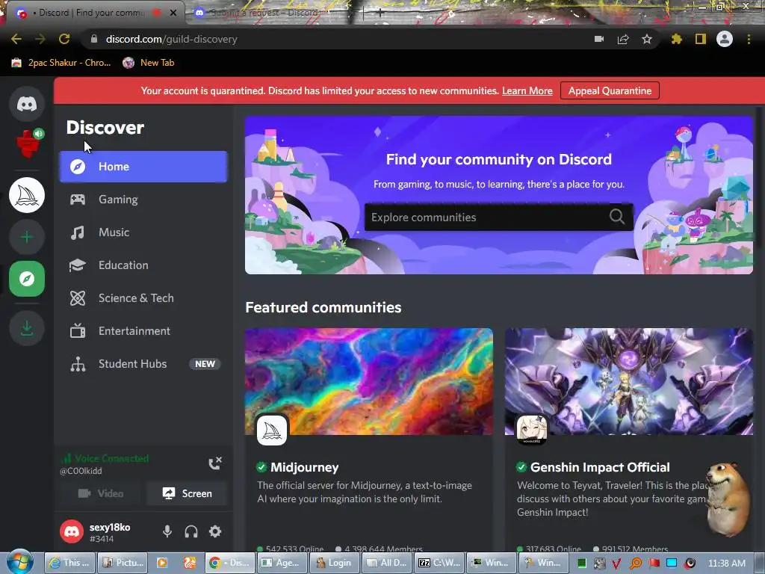The image size is (765, 574).
Task: Click the Explore communities search field
Action: 498,217
